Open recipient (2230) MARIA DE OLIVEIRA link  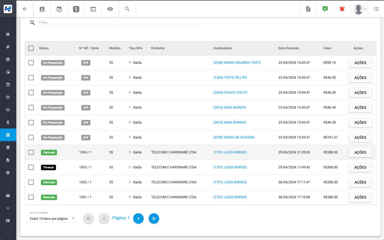tap(234, 138)
